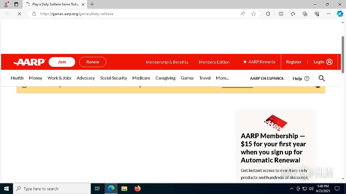Click the AARP Membership $15 headline
Image resolution: width=346 pixels, height=194 pixels.
273,148
